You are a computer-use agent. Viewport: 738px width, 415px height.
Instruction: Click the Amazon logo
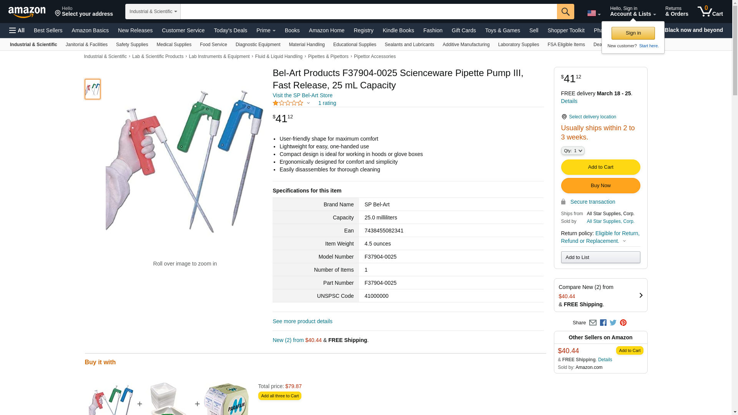point(27,12)
